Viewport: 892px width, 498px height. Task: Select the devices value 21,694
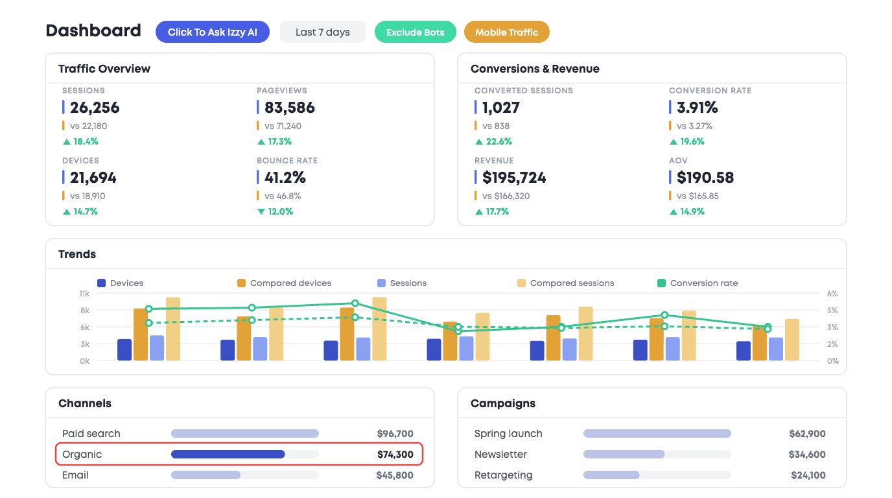click(93, 178)
